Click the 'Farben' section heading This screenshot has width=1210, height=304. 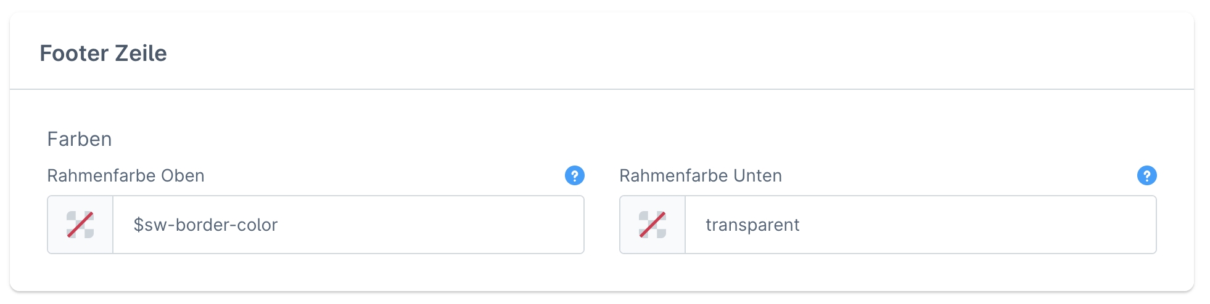tap(80, 139)
